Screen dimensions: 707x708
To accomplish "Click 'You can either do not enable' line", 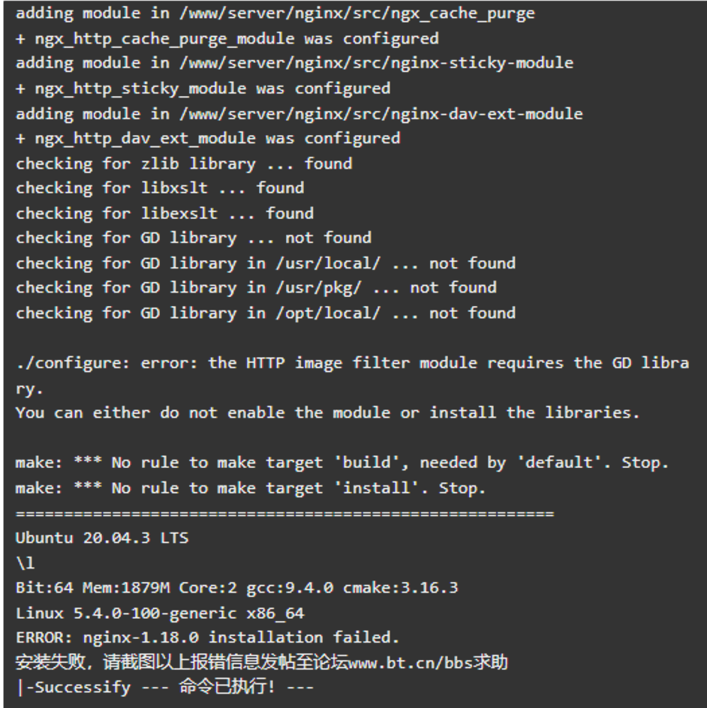I will click(x=327, y=412).
